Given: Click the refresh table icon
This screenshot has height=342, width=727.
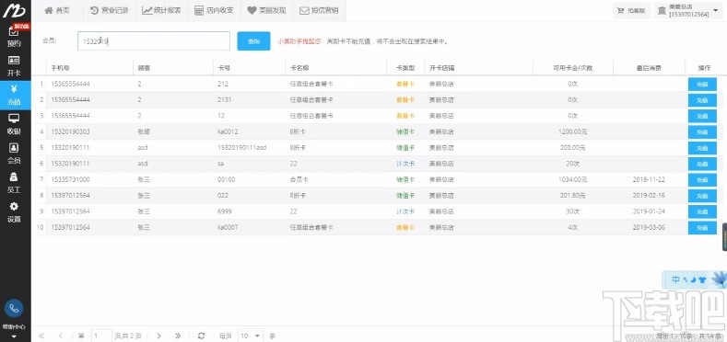Looking at the screenshot, I should click(201, 336).
